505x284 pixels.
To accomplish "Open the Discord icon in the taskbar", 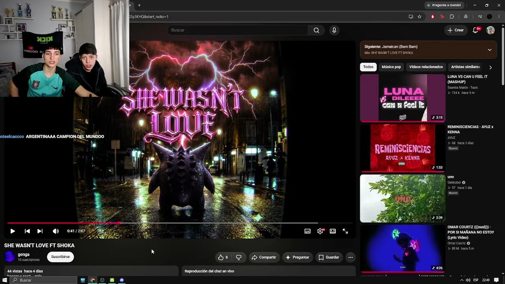I will 122,280.
